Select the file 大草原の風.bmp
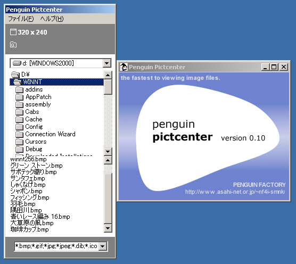Viewport: 296px width, 264px height. tap(32, 223)
